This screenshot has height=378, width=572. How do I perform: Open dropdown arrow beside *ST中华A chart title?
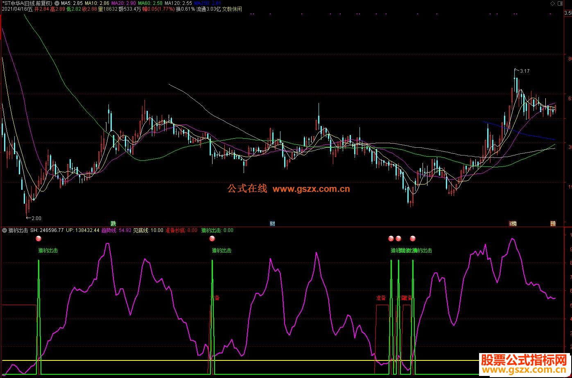pos(57,3)
